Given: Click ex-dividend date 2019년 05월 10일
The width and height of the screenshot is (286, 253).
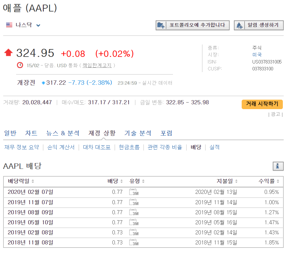Looking at the screenshot, I should (x=30, y=222).
